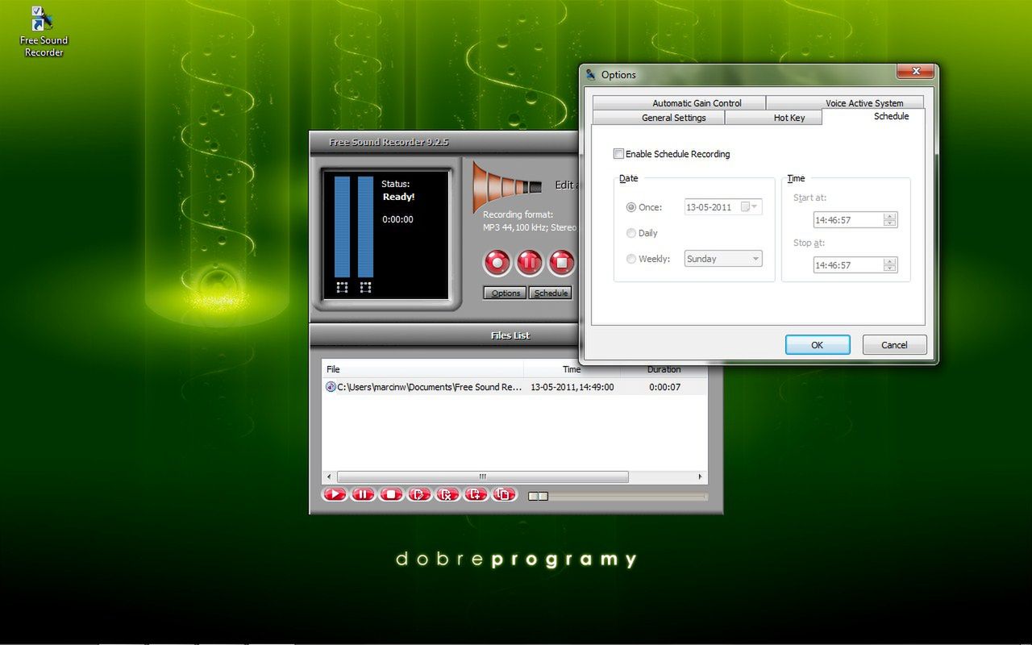Click Files List scroll left arrow
The image size is (1032, 645).
[328, 476]
